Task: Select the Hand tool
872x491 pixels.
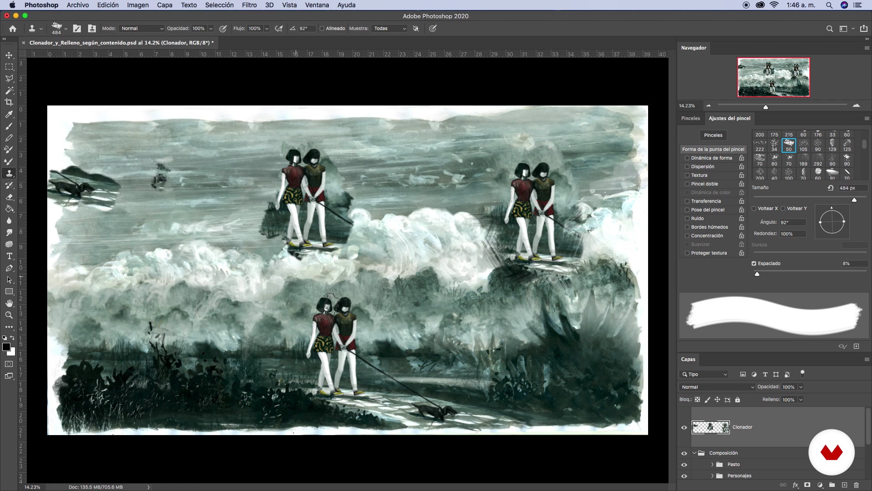Action: (9, 303)
